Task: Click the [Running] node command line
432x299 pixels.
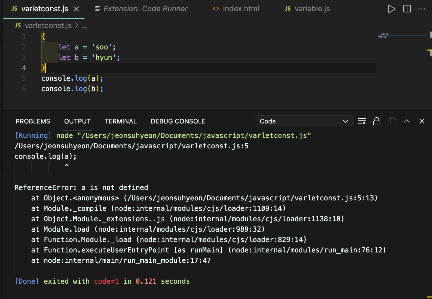Action: tap(163, 136)
